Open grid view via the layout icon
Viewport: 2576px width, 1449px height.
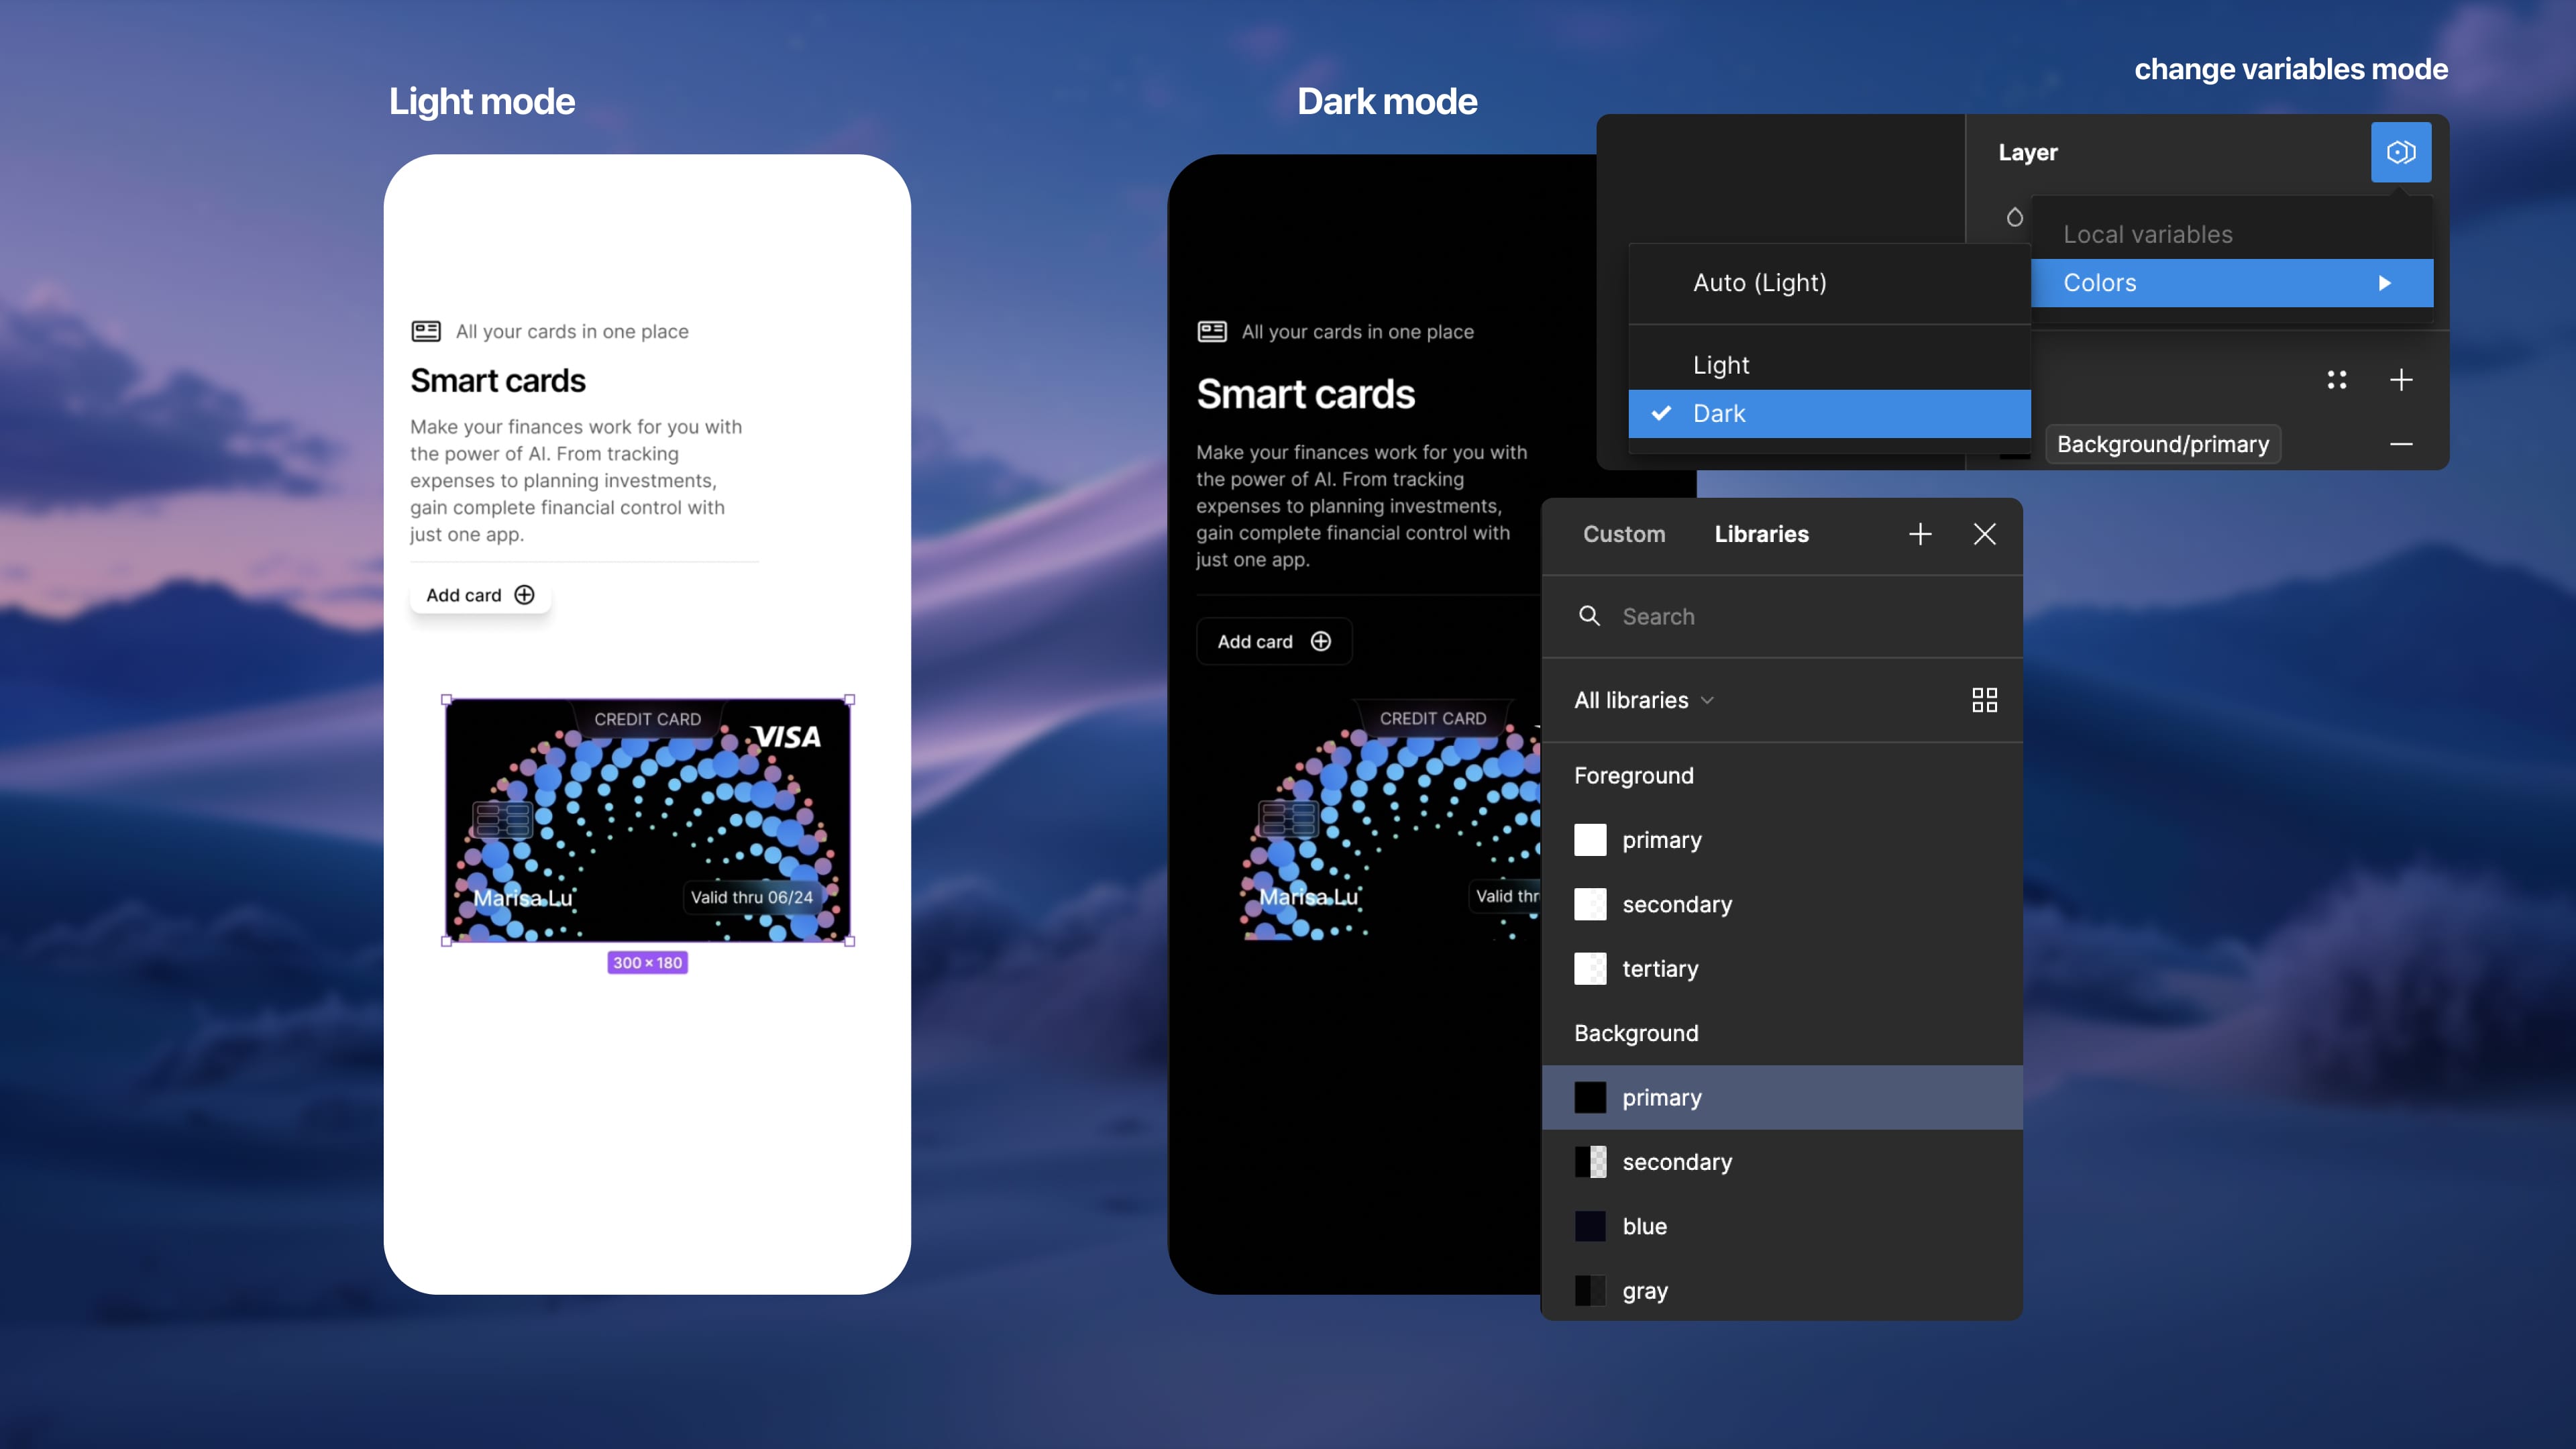click(x=1984, y=700)
